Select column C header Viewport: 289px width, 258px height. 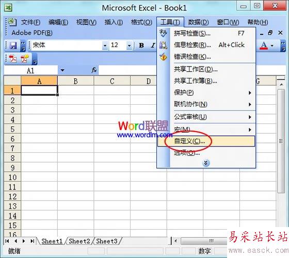click(112, 81)
